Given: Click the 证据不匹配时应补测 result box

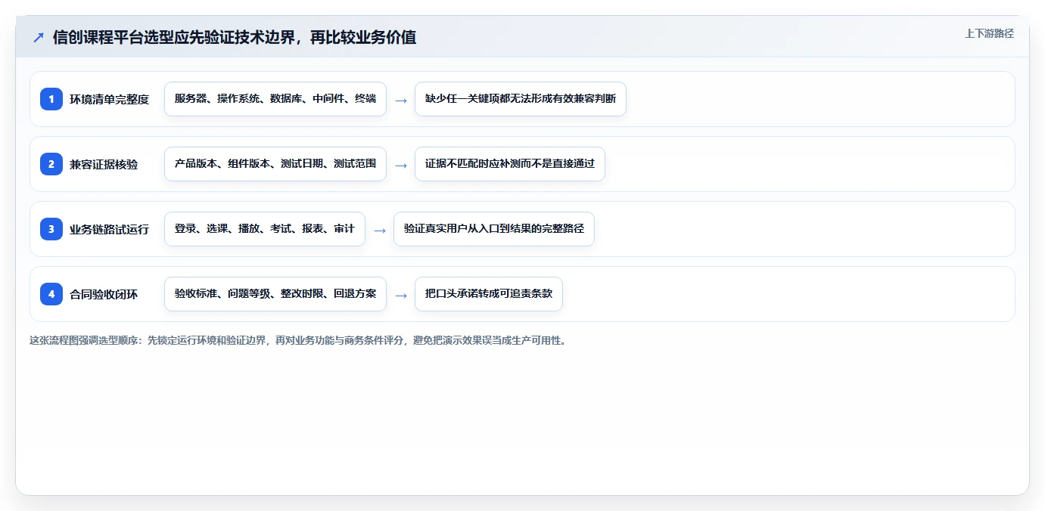Looking at the screenshot, I should click(510, 164).
